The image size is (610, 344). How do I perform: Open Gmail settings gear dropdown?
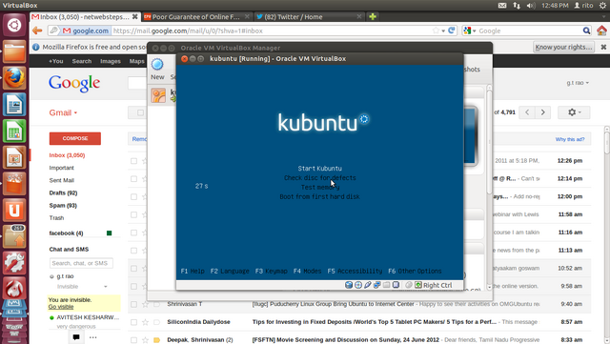(x=574, y=112)
